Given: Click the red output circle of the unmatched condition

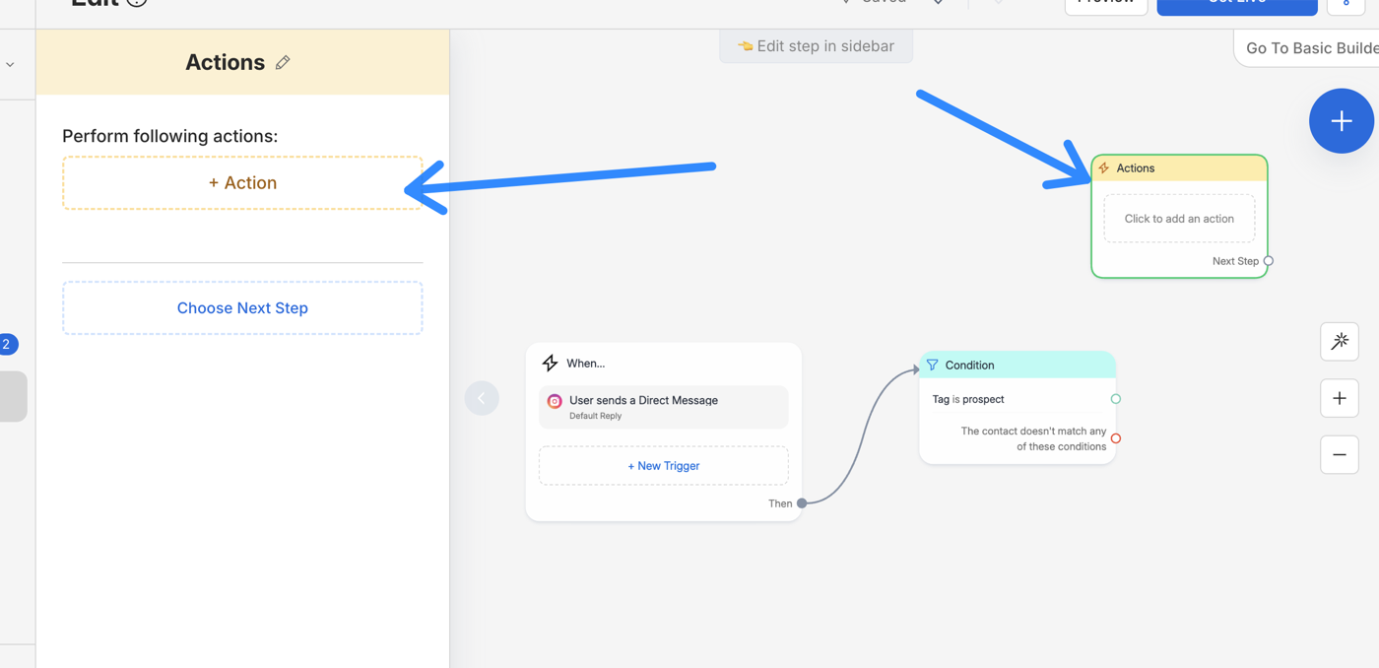Looking at the screenshot, I should click(1116, 438).
